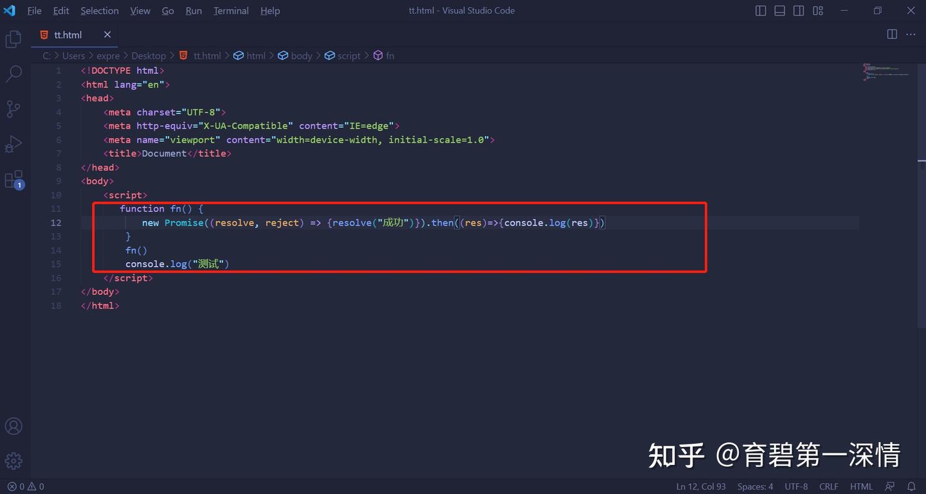
Task: Open the Edit menu
Action: [x=61, y=10]
